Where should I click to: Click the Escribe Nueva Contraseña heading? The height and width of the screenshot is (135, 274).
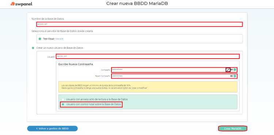point(76,64)
